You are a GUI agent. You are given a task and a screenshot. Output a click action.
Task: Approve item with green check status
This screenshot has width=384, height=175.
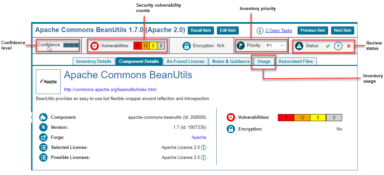click(328, 46)
